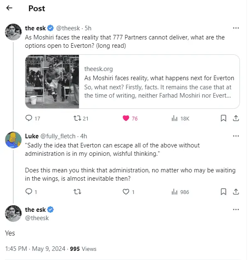The height and width of the screenshot is (260, 252).
Task: Click the back arrow beside Post
Action: (10, 8)
